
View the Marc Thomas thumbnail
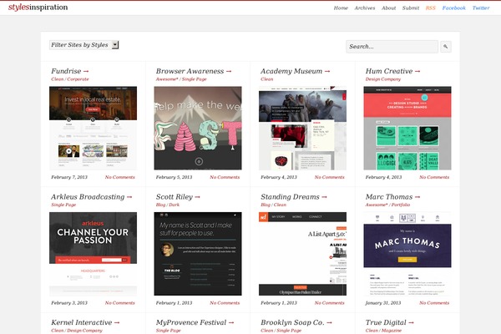pos(407,254)
